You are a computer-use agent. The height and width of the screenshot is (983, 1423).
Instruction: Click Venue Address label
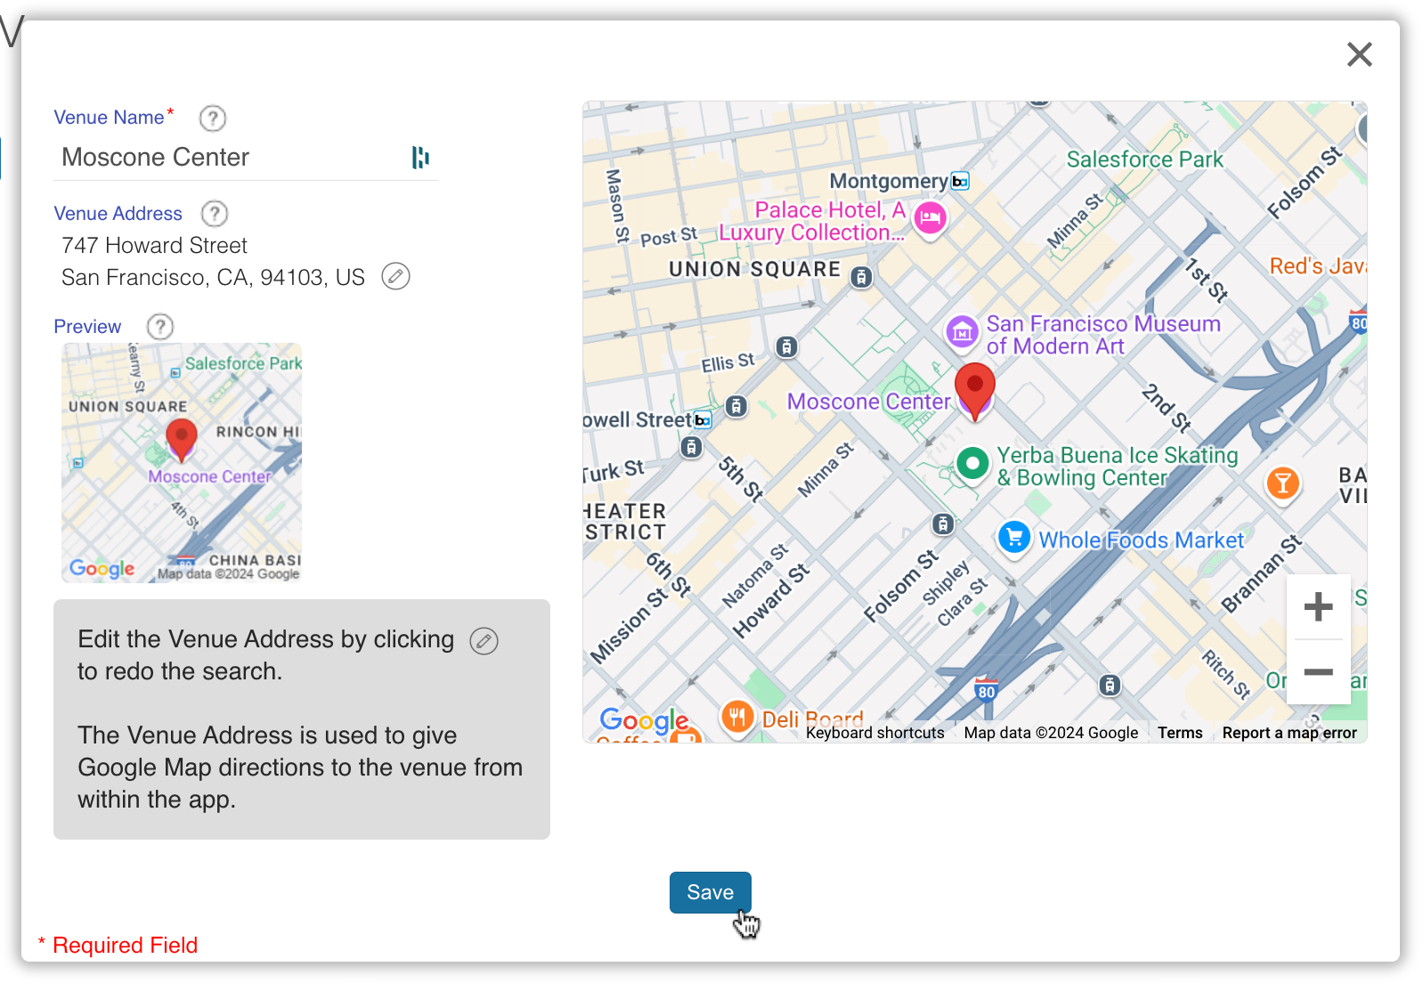[x=118, y=214]
